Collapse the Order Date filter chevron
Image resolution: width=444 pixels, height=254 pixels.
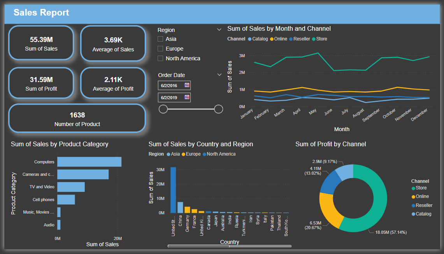click(219, 74)
